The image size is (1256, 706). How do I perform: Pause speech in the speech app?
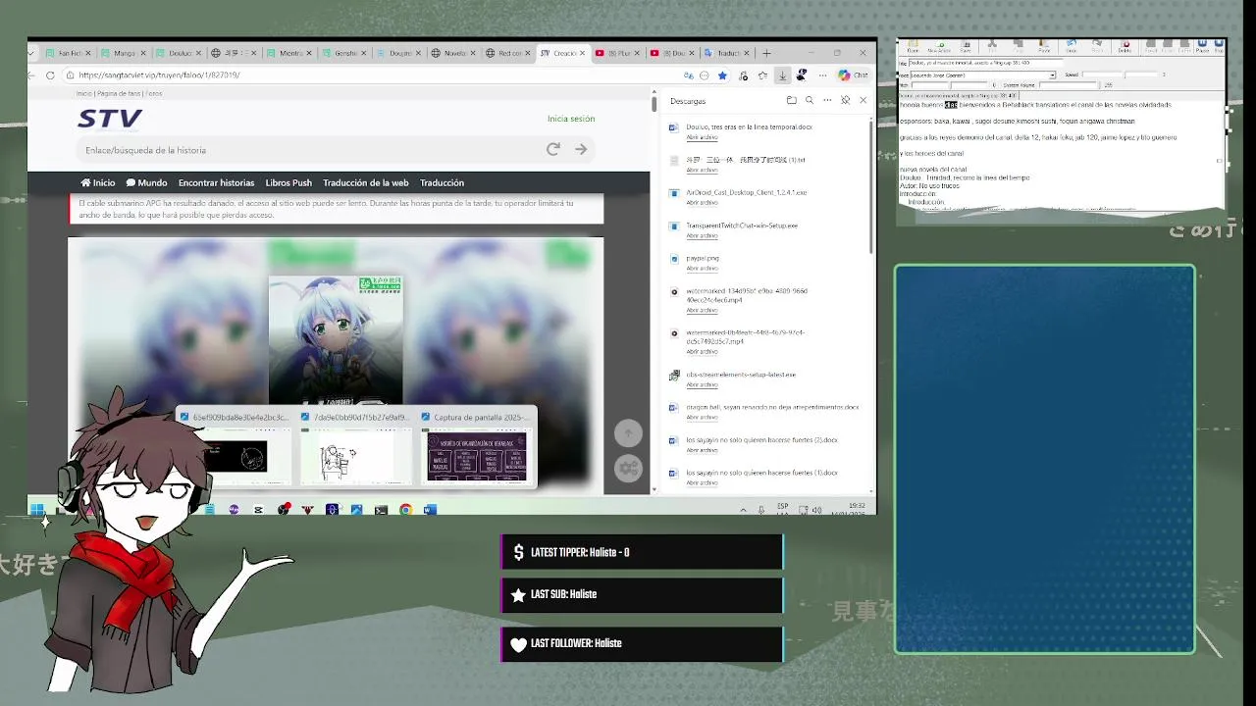pos(1202,46)
